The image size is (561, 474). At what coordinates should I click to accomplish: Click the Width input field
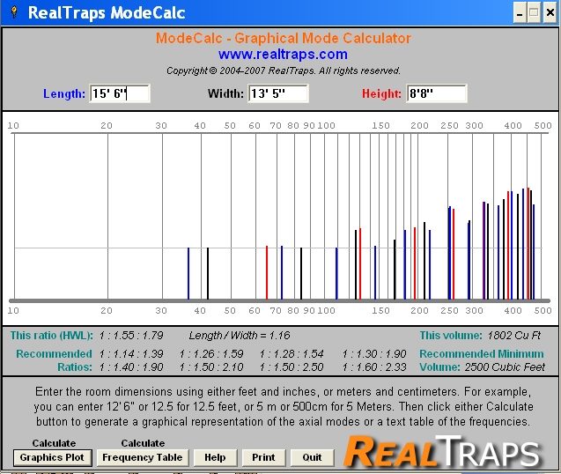click(x=278, y=93)
